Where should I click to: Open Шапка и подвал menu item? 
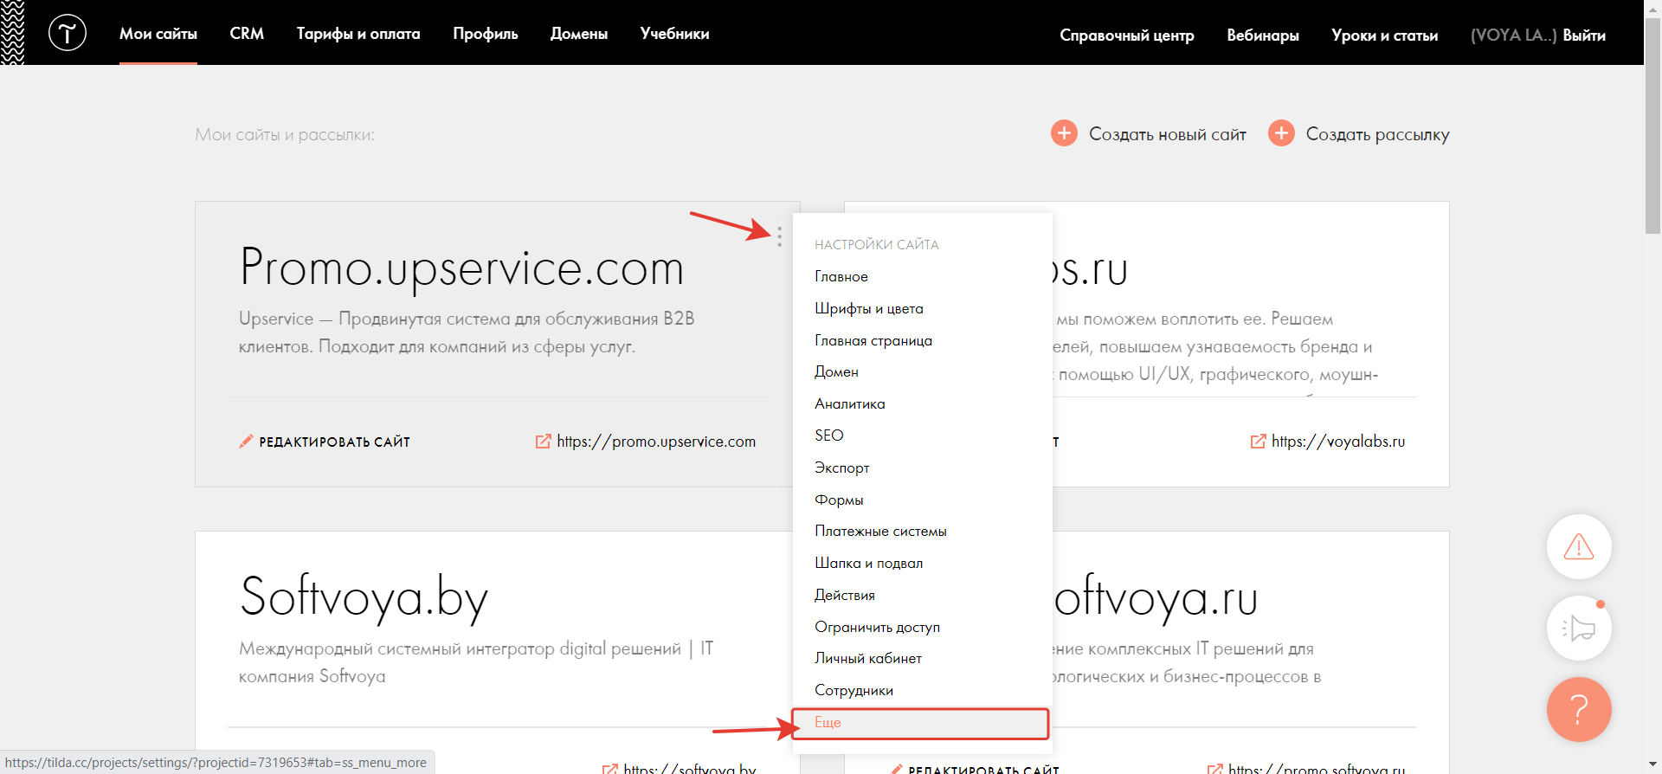[868, 563]
